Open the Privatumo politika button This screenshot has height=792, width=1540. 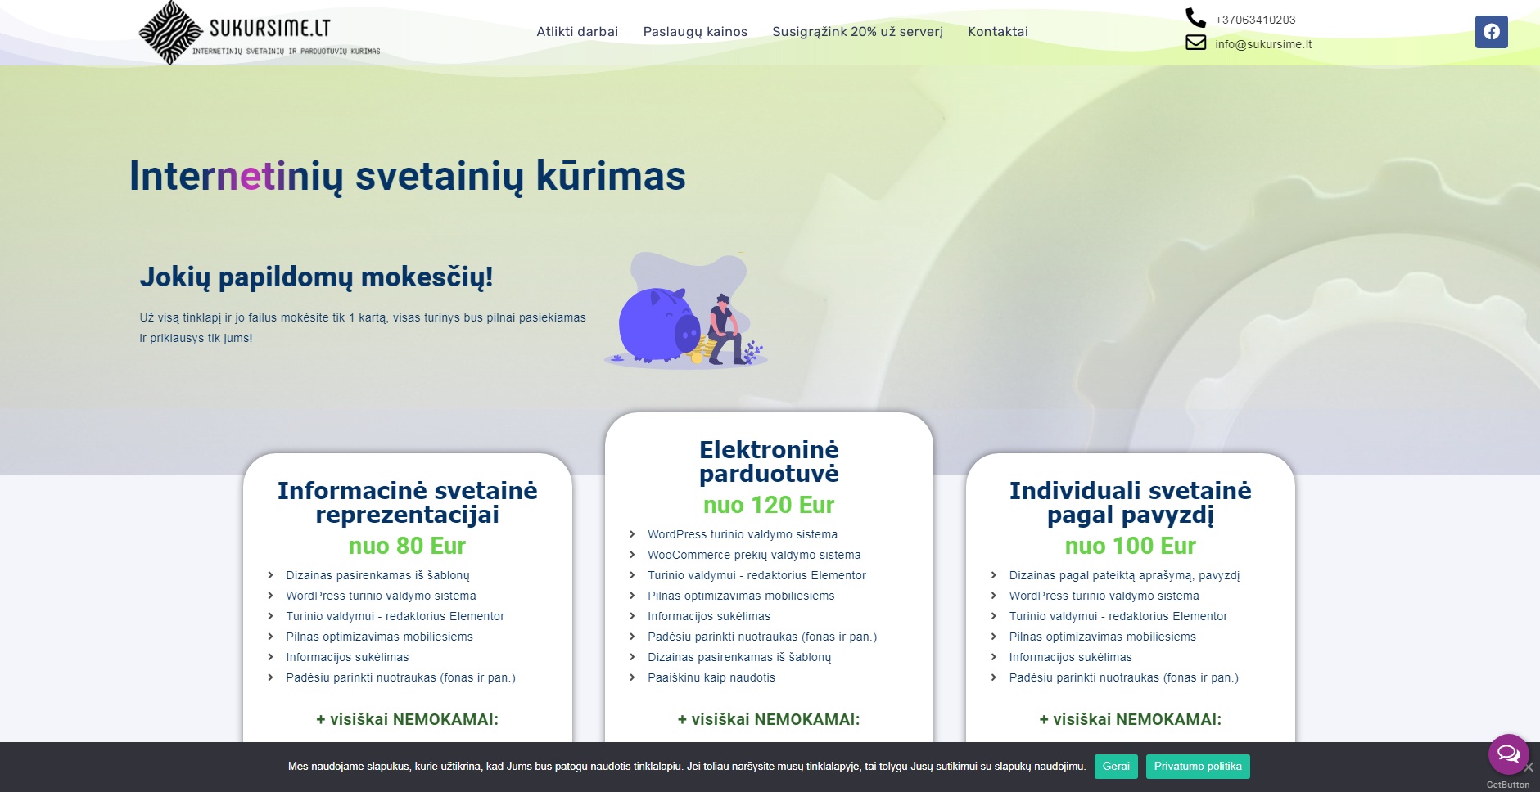pos(1197,767)
